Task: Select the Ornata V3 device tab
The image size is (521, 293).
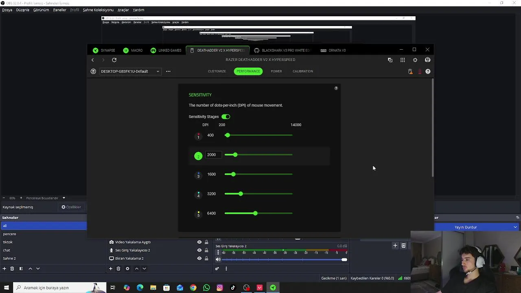Action: (333, 50)
